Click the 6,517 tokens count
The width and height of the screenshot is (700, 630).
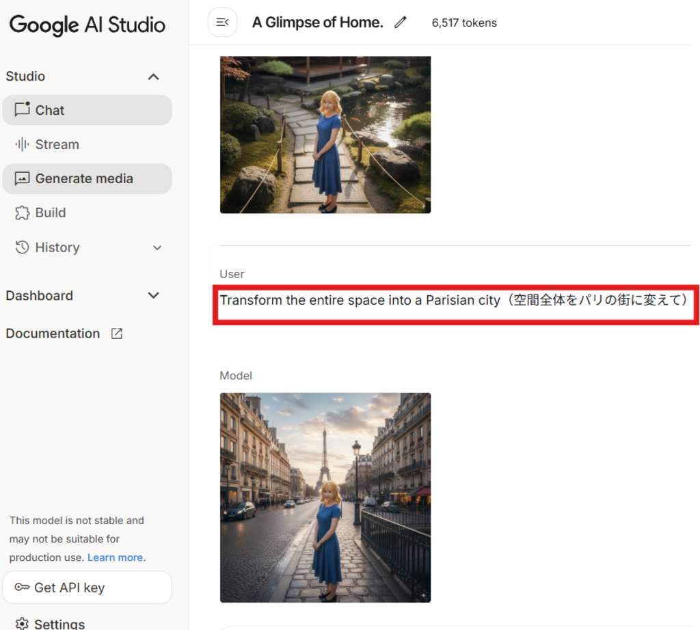pos(464,23)
